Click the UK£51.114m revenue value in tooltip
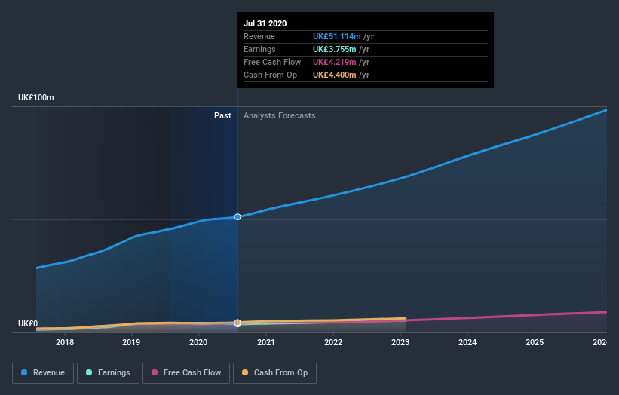Screen dimensions: 619x395 click(x=337, y=36)
